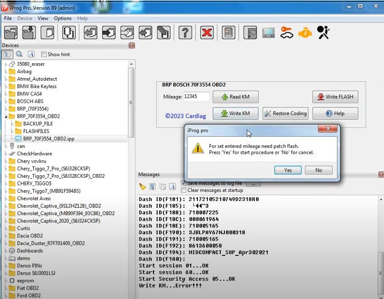Click the Write FLASH button
Image resolution: width=384 pixels, height=299 pixels.
pyautogui.click(x=335, y=97)
